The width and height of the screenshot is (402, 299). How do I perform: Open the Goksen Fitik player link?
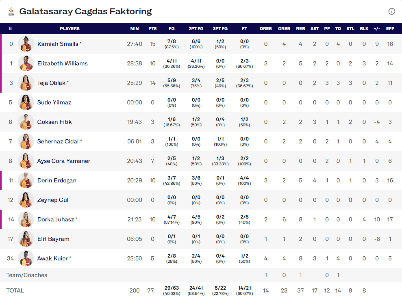[54, 122]
